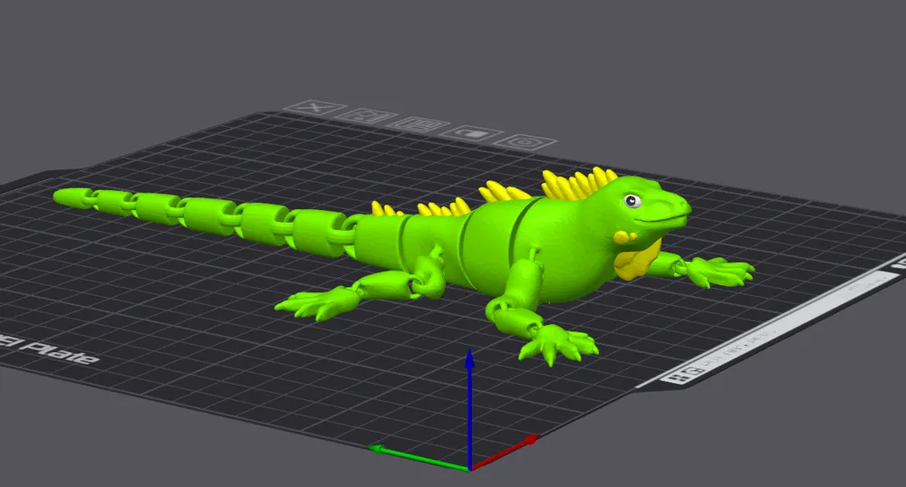Click the plate's remove (X) icon

[315, 108]
